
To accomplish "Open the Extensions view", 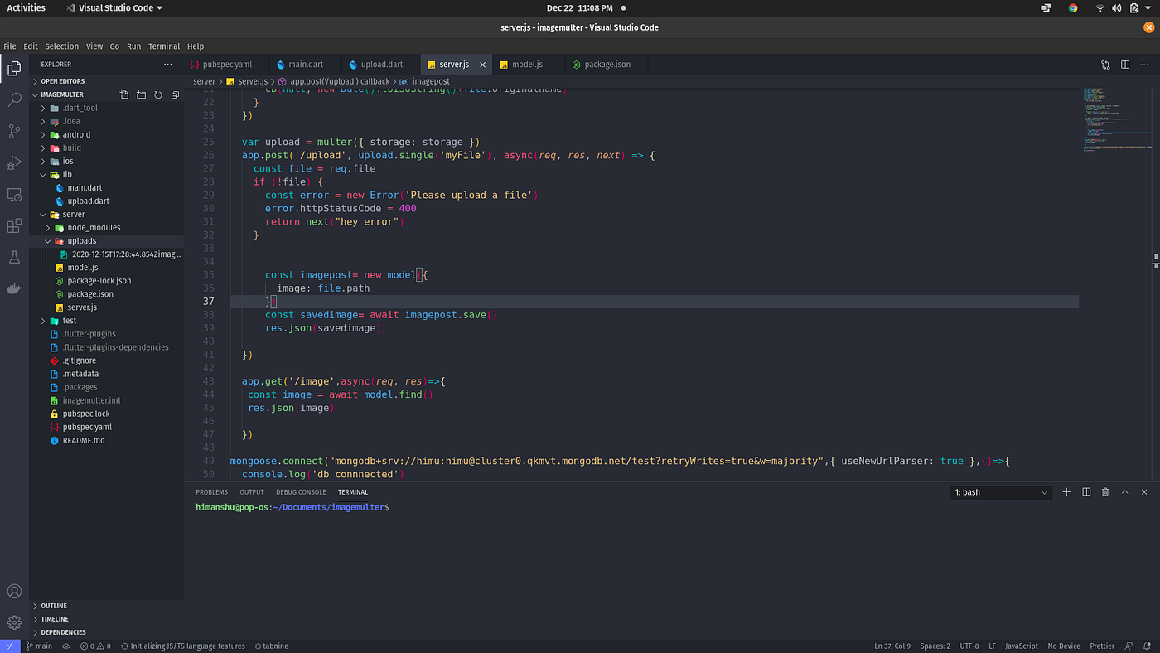I will pyautogui.click(x=14, y=226).
